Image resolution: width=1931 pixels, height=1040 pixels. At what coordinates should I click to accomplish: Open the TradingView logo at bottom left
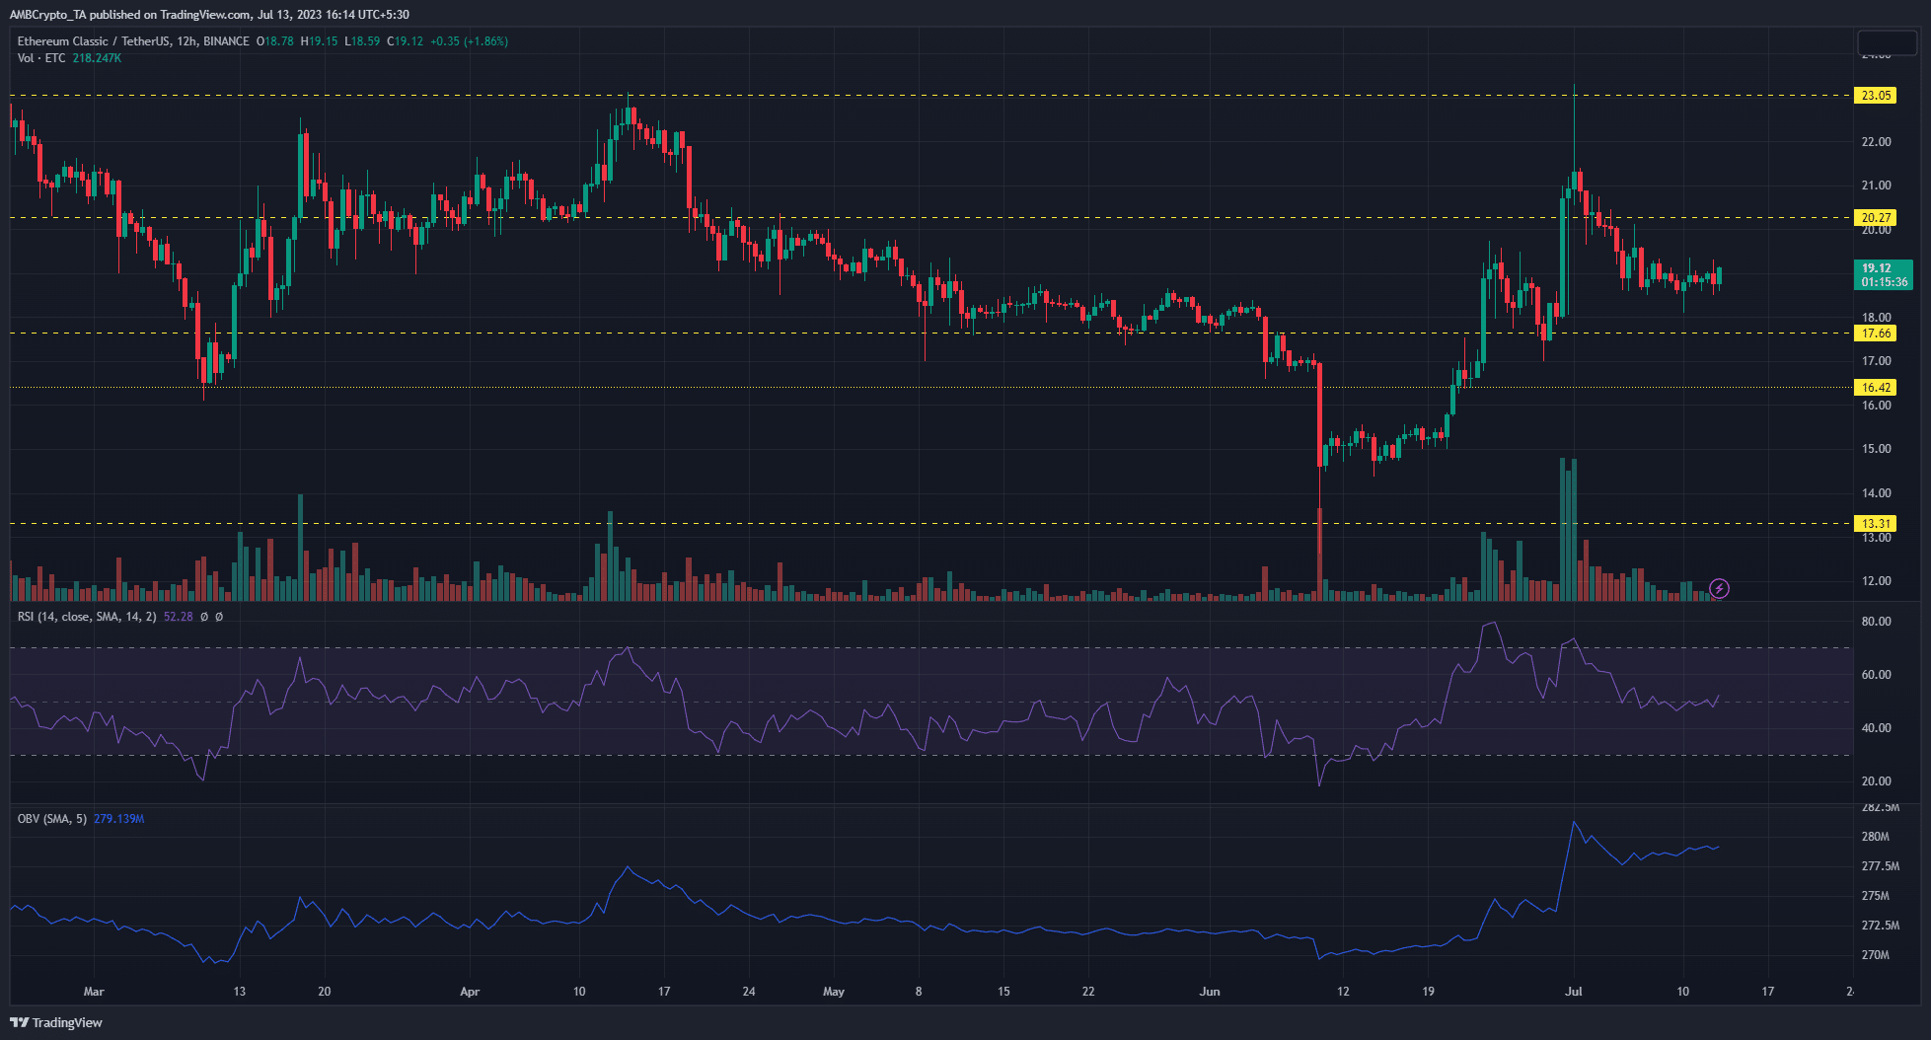(56, 1022)
